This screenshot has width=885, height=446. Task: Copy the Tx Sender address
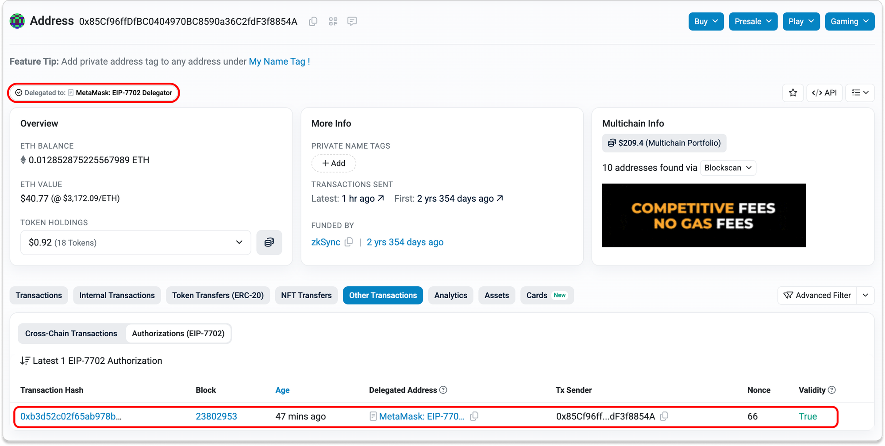[x=664, y=416]
